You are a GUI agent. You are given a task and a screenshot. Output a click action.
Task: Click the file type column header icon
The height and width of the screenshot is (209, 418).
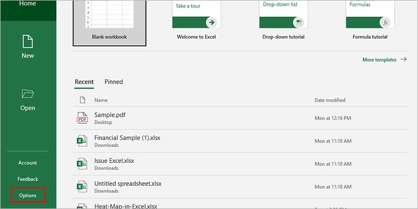pyautogui.click(x=82, y=100)
